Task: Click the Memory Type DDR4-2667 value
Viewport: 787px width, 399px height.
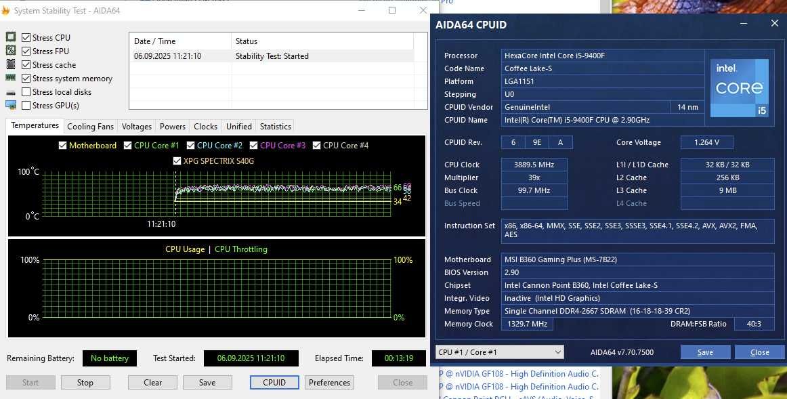Action: click(637, 311)
